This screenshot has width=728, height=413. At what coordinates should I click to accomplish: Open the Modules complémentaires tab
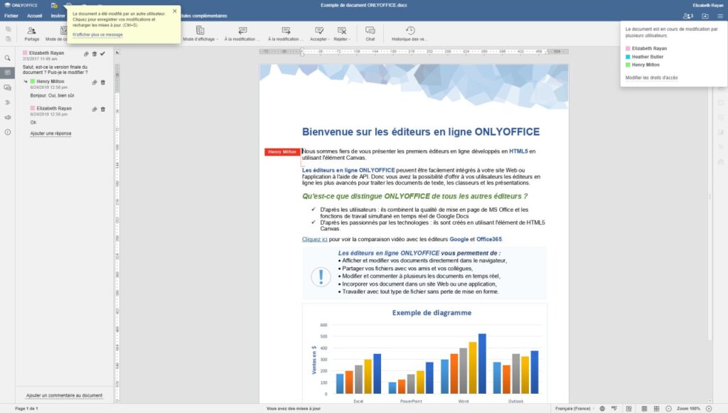[204, 16]
